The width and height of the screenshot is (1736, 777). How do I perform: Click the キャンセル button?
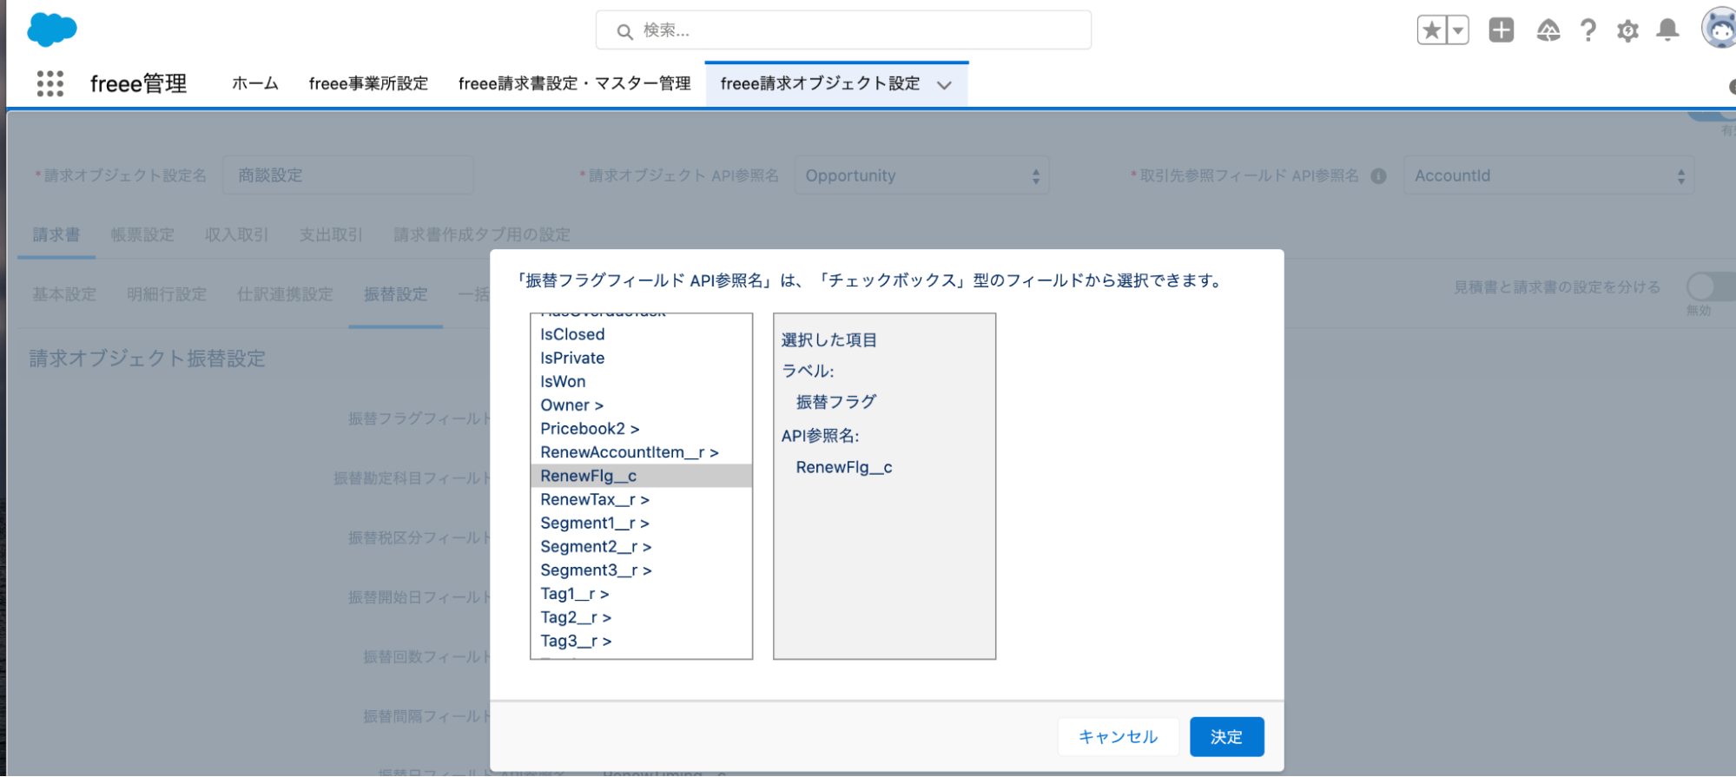1118,736
